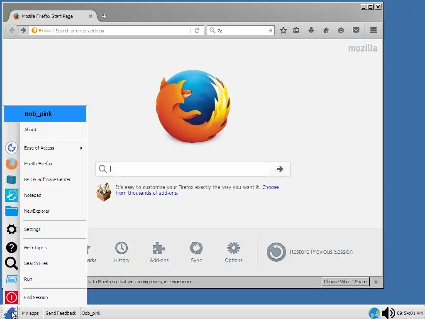The height and width of the screenshot is (319, 425).
Task: Focus the Search or enter address bar
Action: (122, 30)
